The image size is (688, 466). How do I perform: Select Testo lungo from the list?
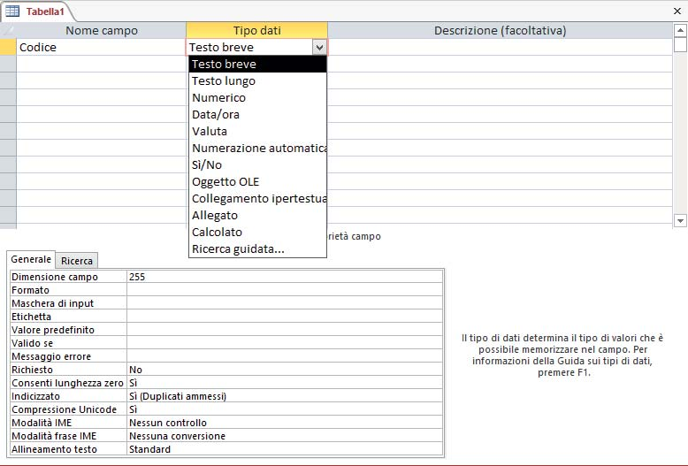click(x=224, y=81)
